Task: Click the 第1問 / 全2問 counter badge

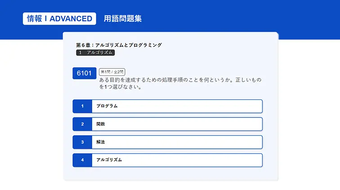Action: pyautogui.click(x=112, y=72)
